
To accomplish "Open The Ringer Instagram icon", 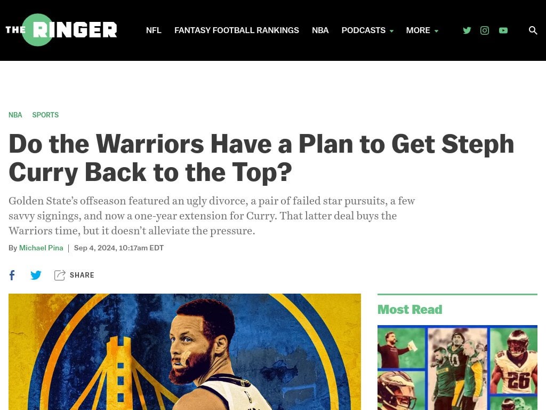I will [x=485, y=30].
